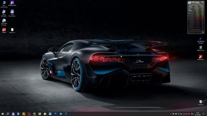Open Microsoft Word from taskbar
The height and width of the screenshot is (116, 207).
point(50,114)
